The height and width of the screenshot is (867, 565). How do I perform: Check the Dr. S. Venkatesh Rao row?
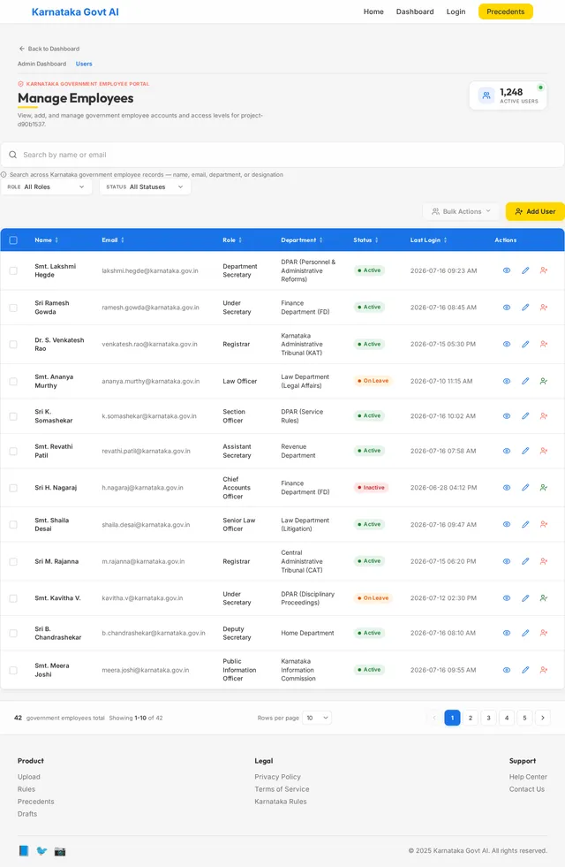click(13, 344)
